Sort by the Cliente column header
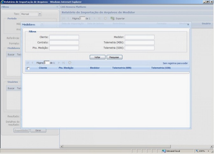 pos(43,68)
